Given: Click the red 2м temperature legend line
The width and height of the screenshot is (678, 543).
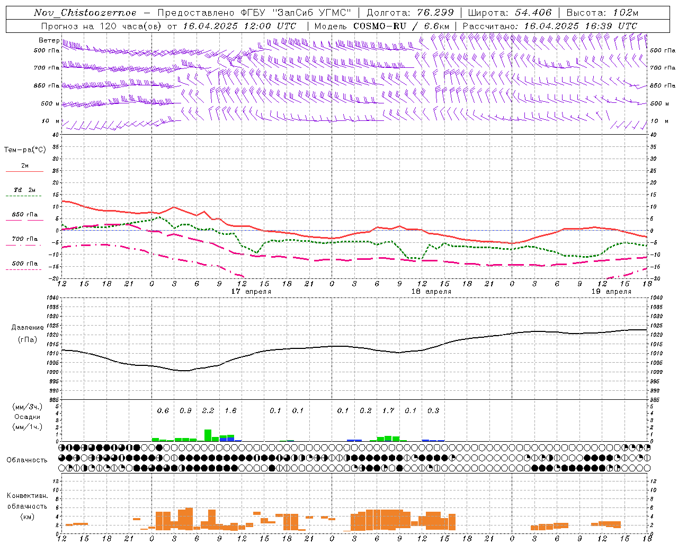Looking at the screenshot, I should 24,171.
